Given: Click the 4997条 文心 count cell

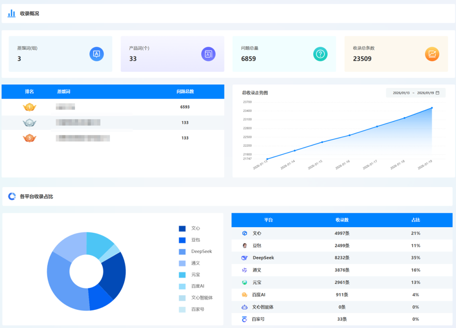Looking at the screenshot, I should click(x=342, y=234).
